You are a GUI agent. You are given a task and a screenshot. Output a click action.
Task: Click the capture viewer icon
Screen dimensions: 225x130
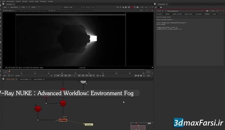point(138,76)
